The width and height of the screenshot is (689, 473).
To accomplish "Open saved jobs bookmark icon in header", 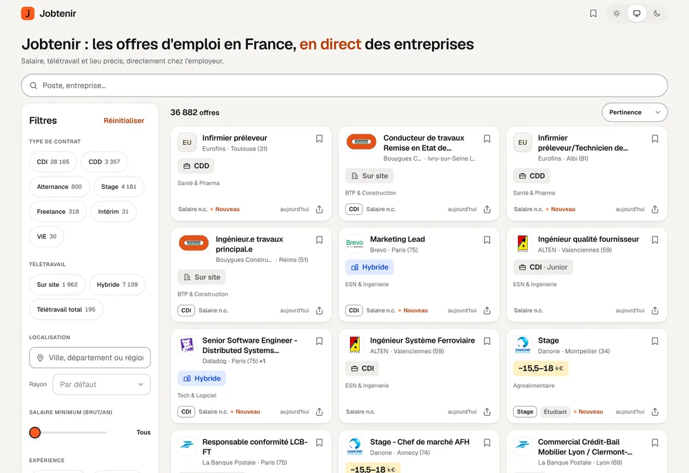I will tap(593, 14).
